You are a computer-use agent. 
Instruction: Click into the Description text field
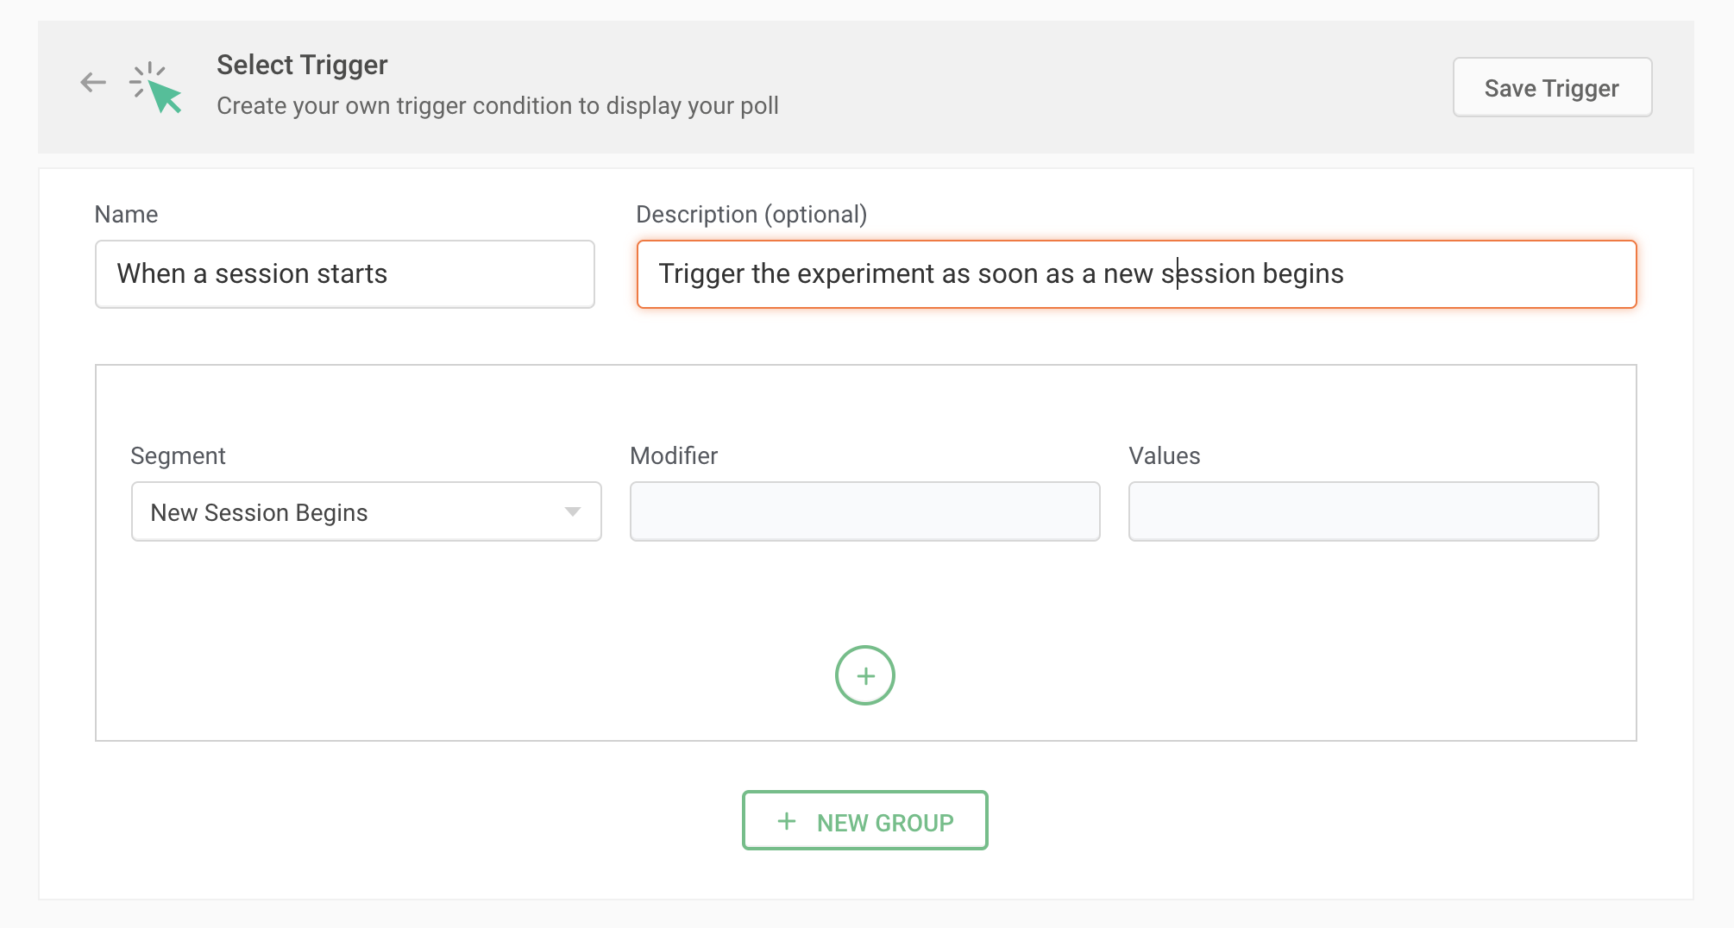(x=1467, y=274)
